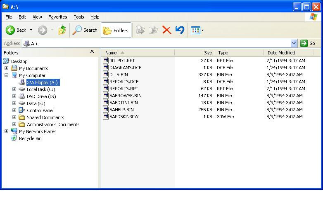
Task: Select Recycle Bin in the tree
Action: click(x=30, y=138)
